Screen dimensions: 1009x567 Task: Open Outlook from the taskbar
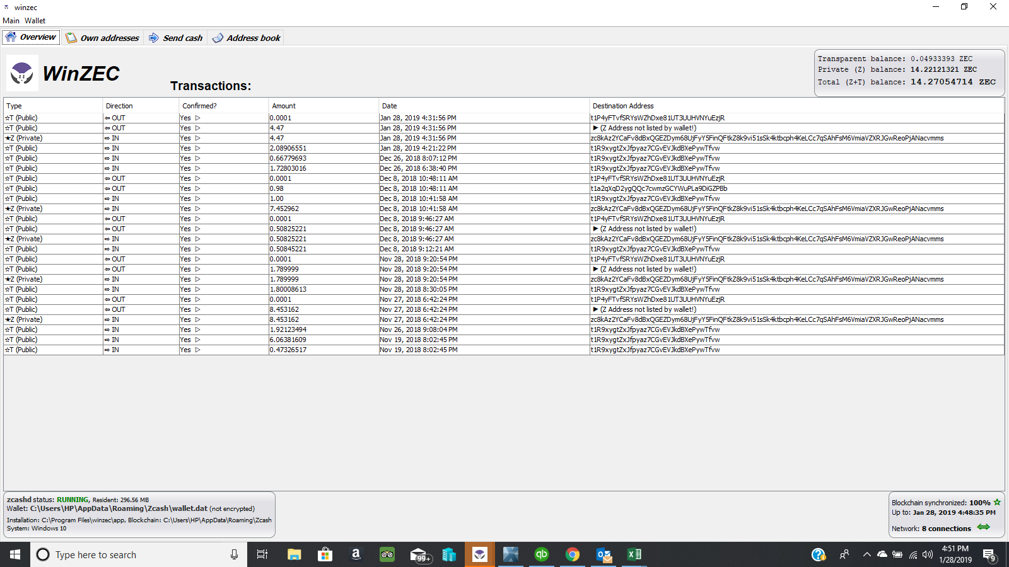tap(604, 554)
